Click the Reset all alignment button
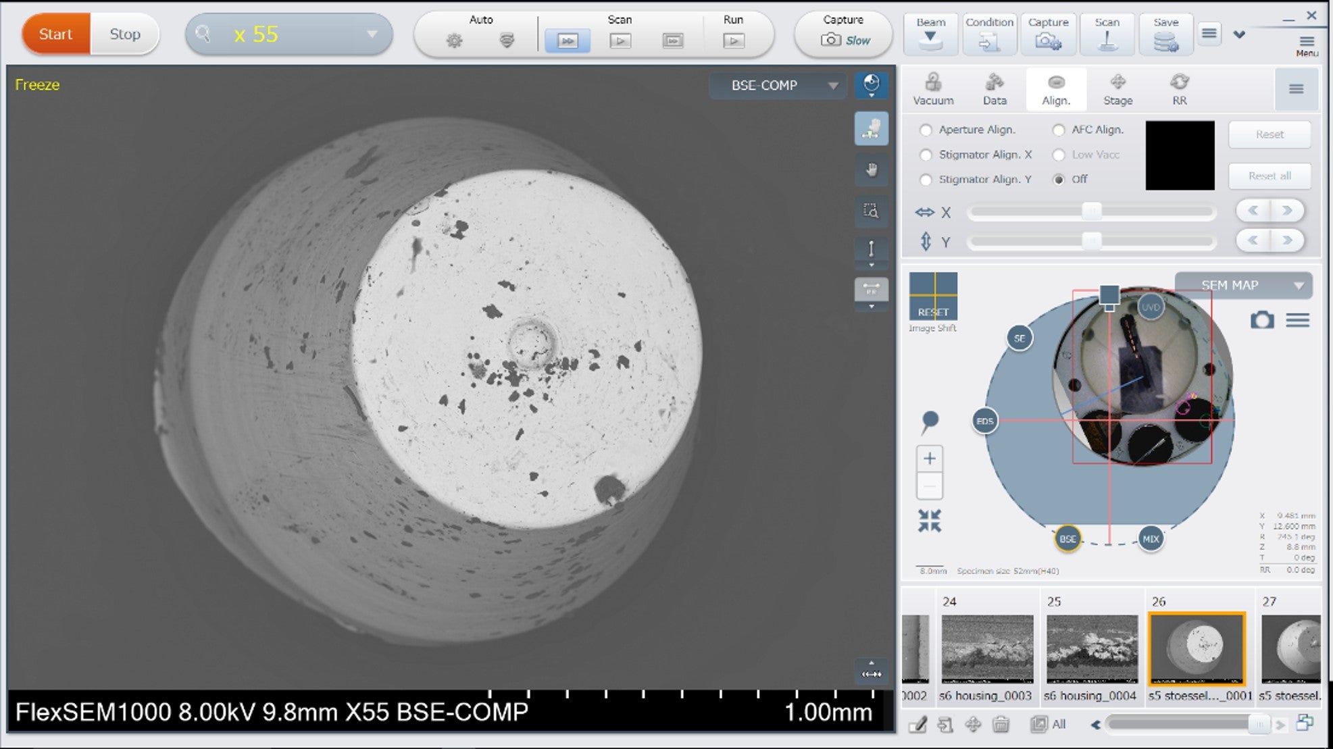The image size is (1333, 749). coord(1269,176)
